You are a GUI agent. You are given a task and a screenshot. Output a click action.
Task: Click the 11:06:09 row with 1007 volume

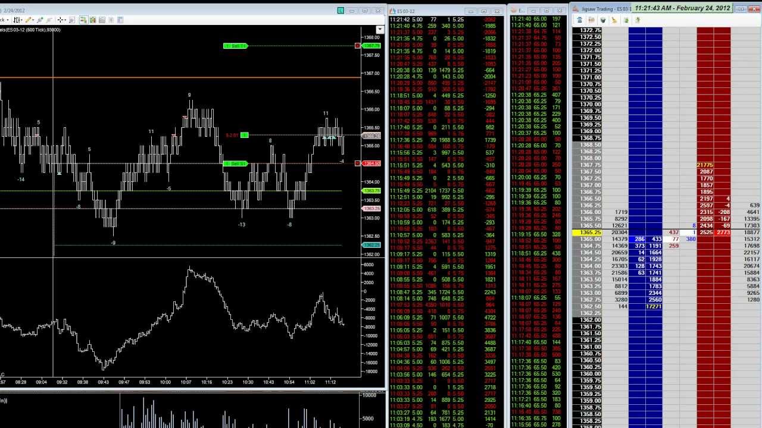tap(444, 317)
